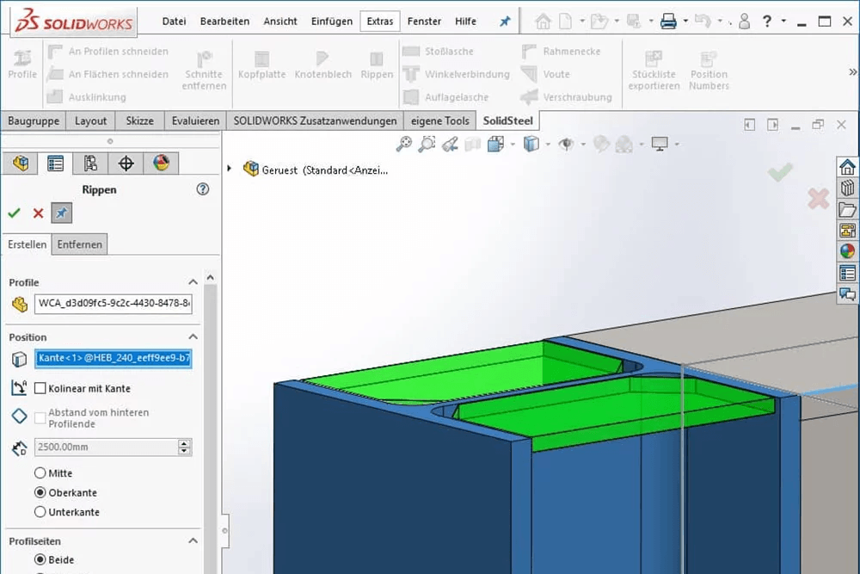
Task: Click the Stückliste exportieren tool
Action: click(x=654, y=69)
